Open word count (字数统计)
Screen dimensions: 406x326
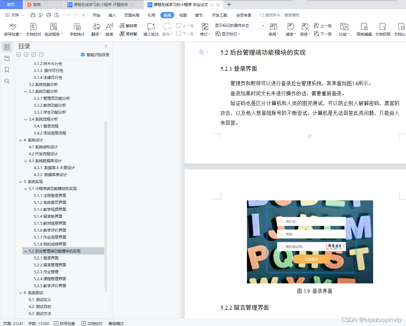point(77,29)
